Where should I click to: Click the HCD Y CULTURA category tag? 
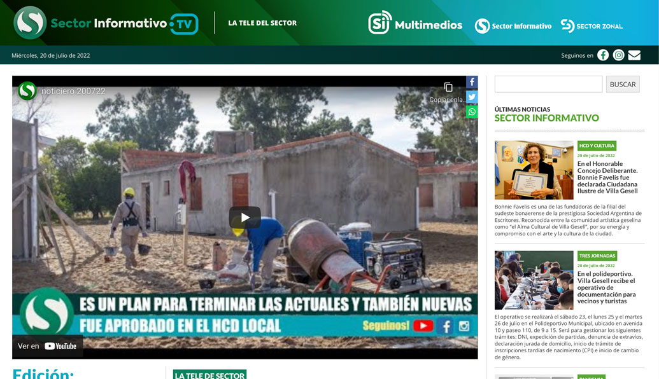pos(596,146)
